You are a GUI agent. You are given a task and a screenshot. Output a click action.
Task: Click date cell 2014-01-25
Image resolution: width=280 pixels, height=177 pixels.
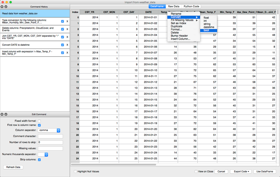coord(148,158)
